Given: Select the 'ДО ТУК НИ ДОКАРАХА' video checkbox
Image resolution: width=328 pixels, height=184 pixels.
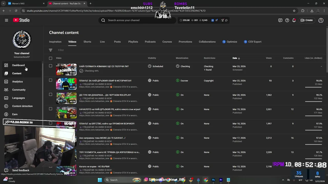Looking at the screenshot, I should coord(50,95).
